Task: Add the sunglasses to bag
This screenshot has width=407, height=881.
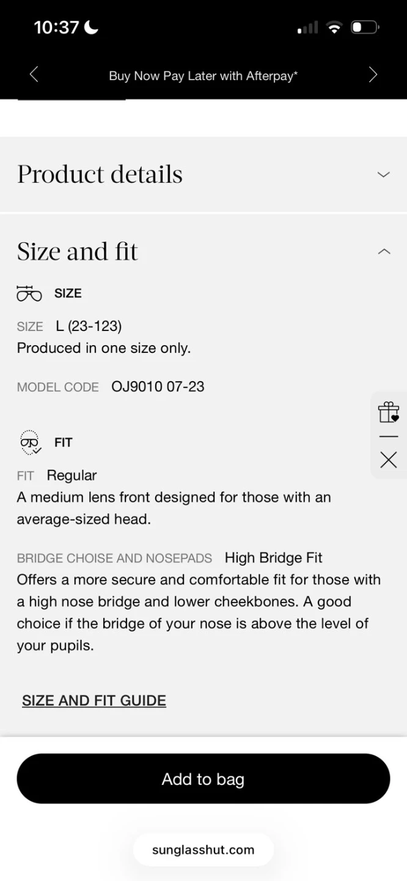Action: click(x=203, y=779)
